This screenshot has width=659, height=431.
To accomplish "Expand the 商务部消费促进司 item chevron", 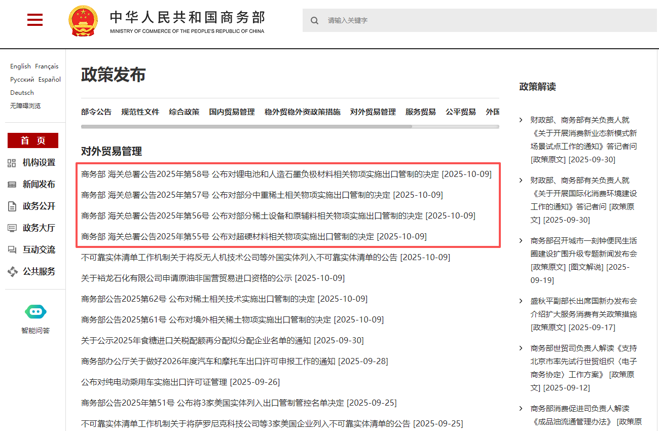I will tap(521, 408).
